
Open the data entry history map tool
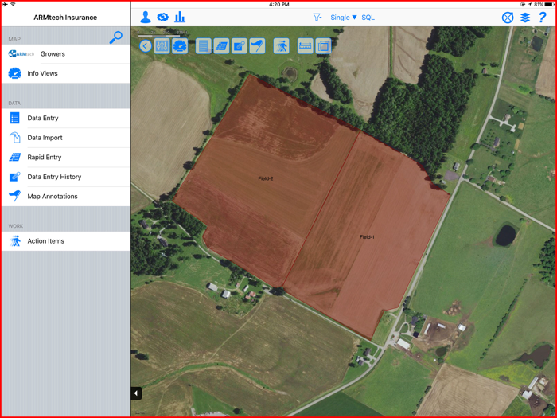239,46
